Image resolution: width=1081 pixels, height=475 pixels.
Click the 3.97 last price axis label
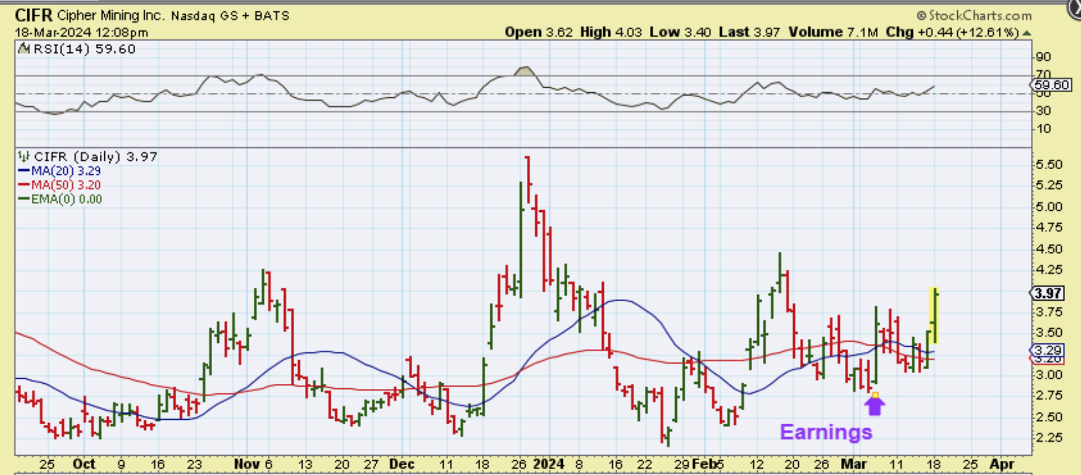click(x=1048, y=293)
